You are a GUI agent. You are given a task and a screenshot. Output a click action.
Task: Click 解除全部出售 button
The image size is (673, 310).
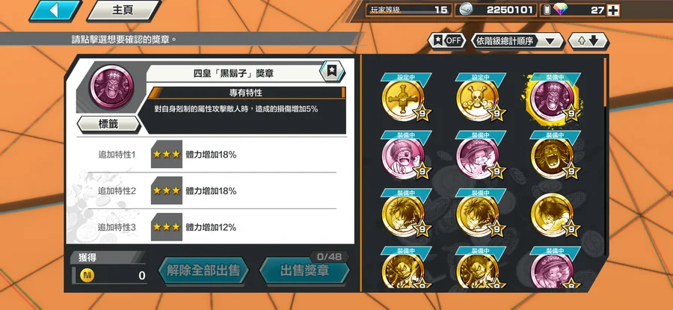[x=203, y=270]
